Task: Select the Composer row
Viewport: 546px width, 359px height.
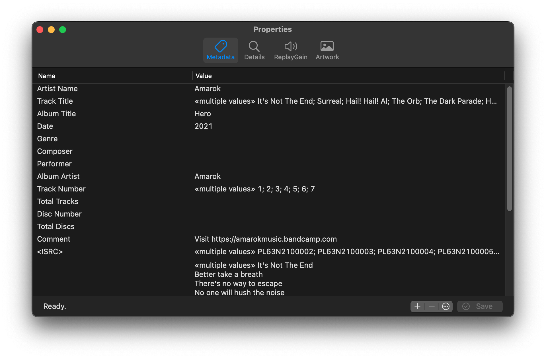Action: coord(268,151)
